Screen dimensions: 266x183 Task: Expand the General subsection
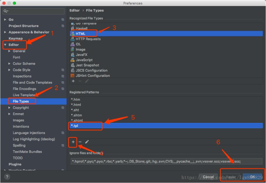(x=9, y=51)
